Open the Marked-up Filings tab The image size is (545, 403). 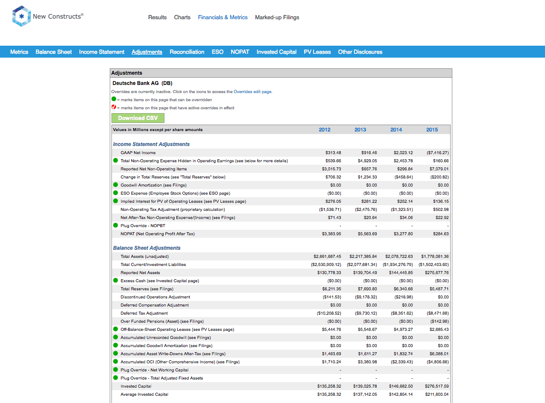tap(277, 18)
